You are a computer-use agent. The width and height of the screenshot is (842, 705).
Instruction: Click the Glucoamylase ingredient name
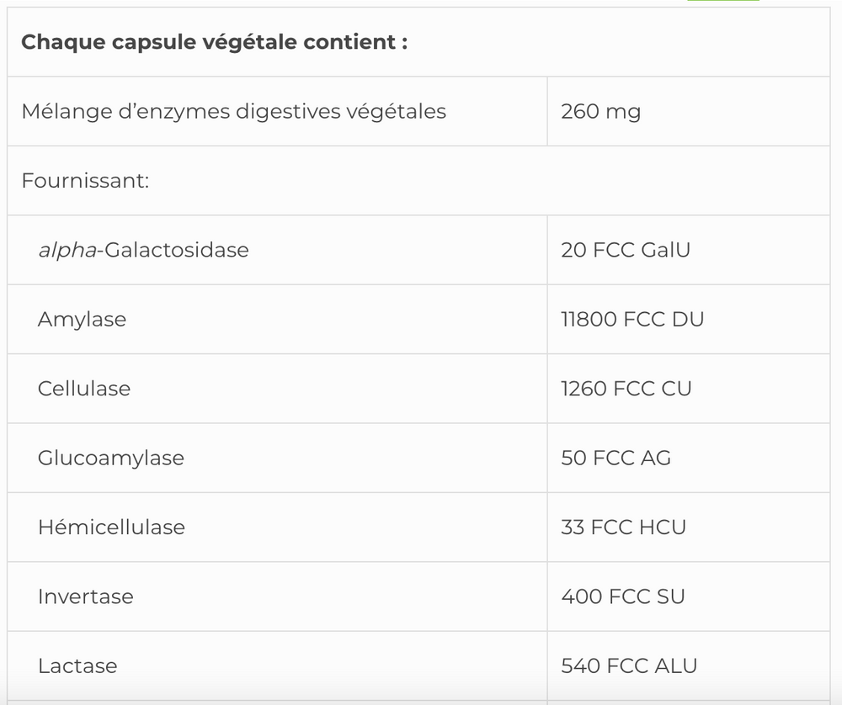(x=110, y=458)
